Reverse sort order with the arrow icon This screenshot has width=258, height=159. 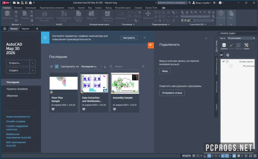tap(105, 67)
